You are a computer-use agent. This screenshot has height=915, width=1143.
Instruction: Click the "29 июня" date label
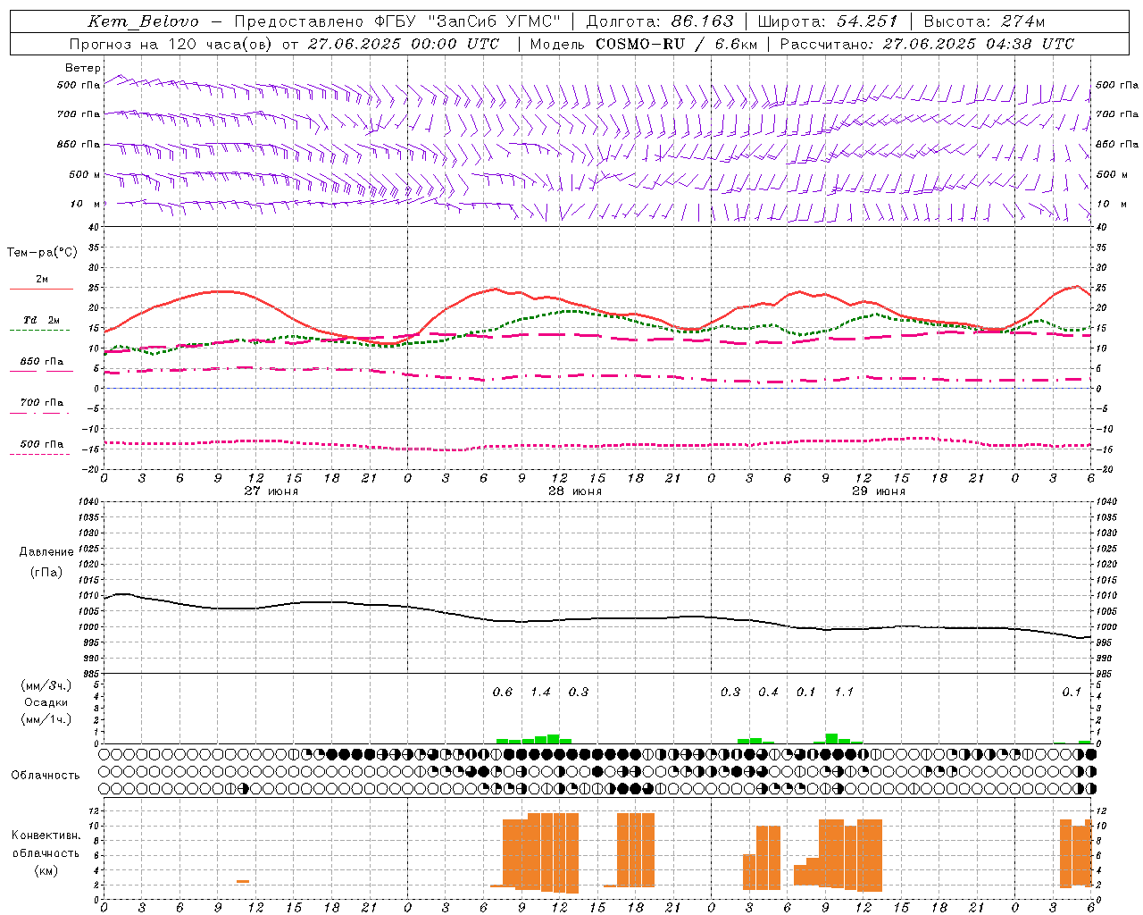(879, 491)
